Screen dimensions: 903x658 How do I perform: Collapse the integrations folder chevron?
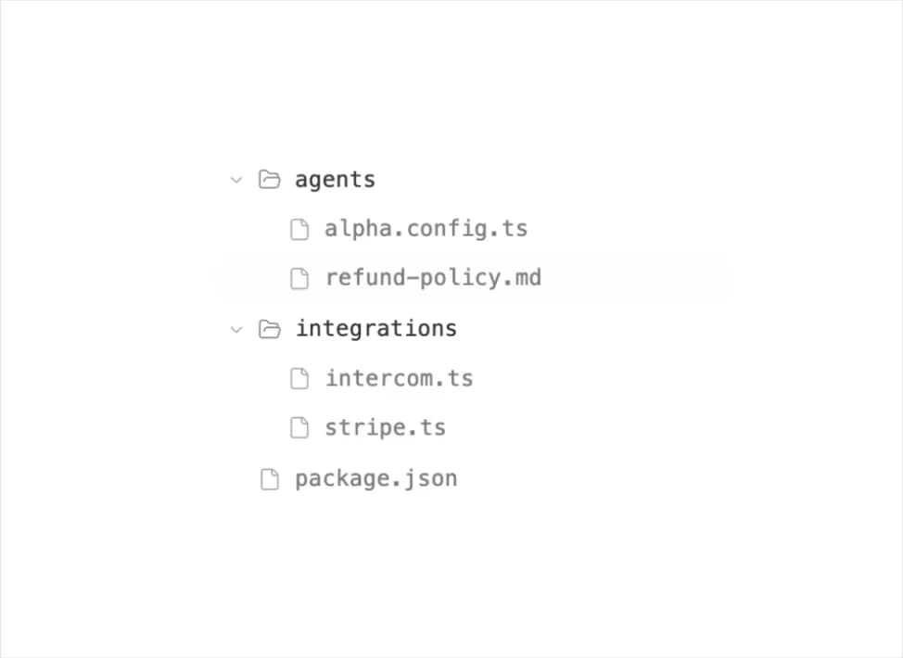click(x=236, y=329)
